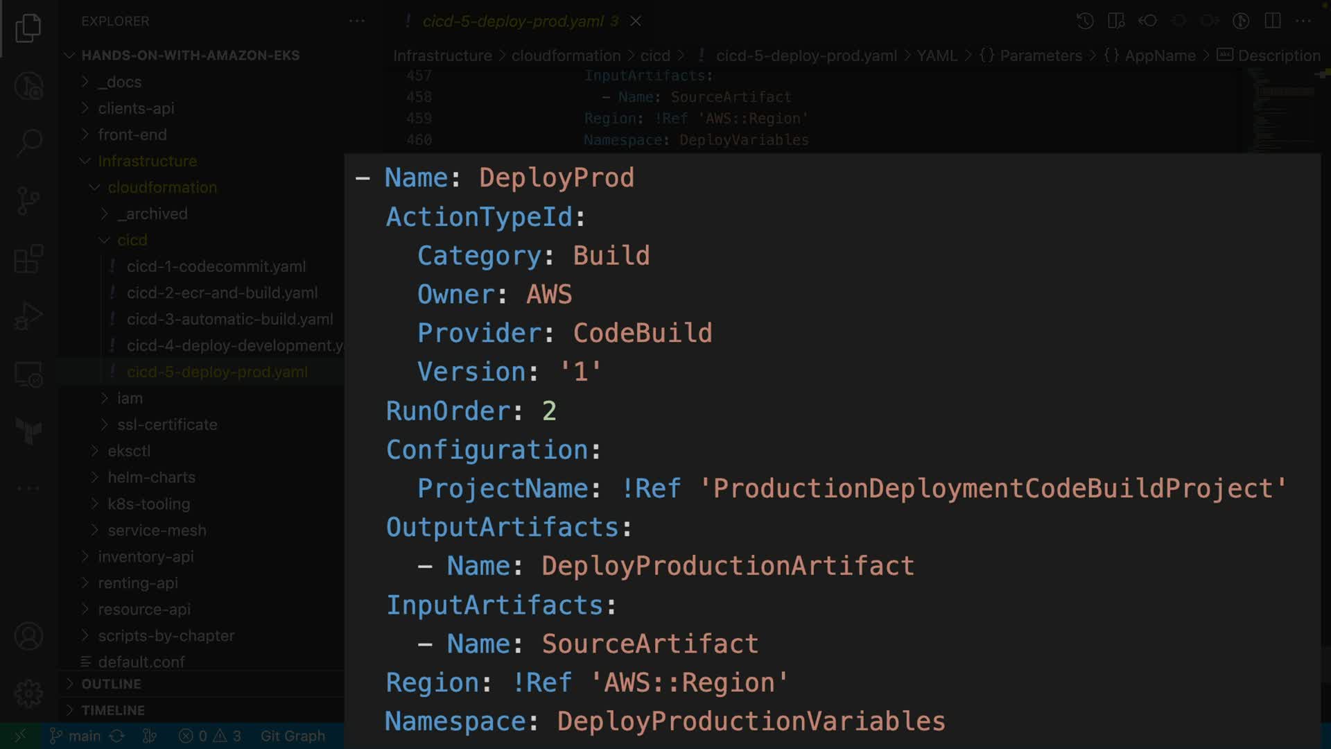This screenshot has height=749, width=1331.
Task: Open Remote Explorer view icon
Action: pos(28,375)
